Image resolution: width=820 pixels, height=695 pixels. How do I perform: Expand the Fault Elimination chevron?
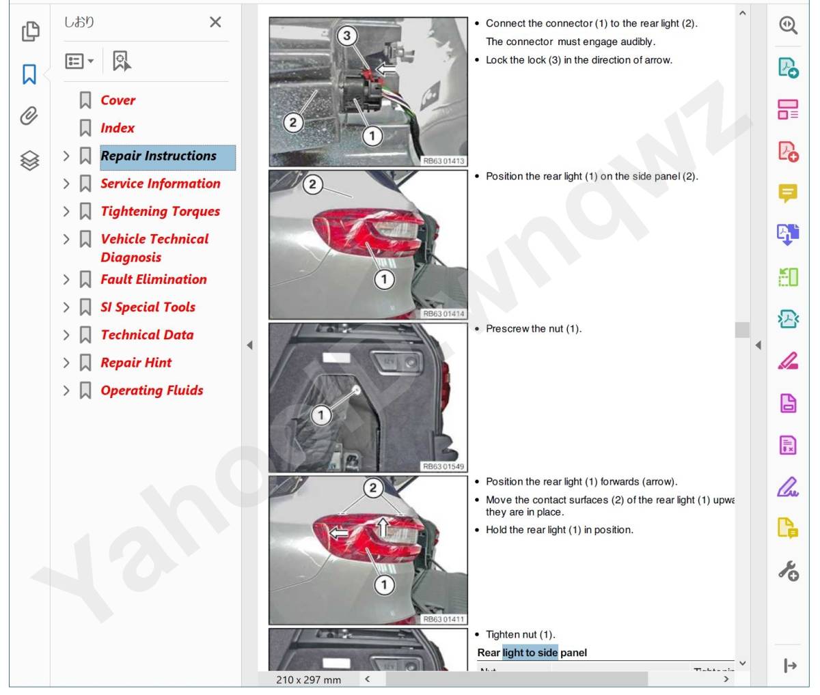tap(66, 279)
